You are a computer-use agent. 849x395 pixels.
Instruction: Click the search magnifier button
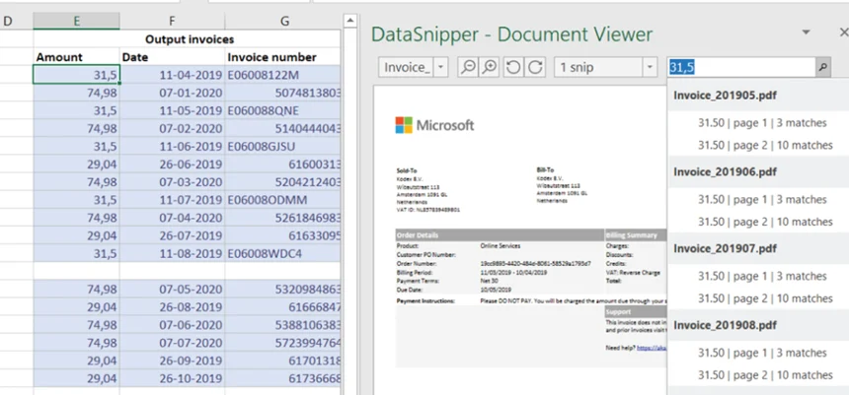822,67
